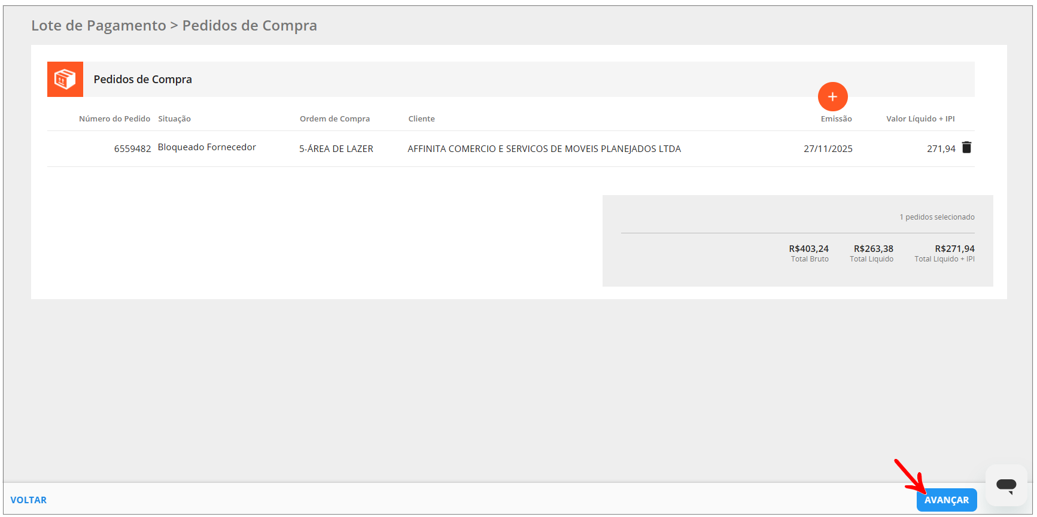This screenshot has height=517, width=1037.
Task: Click the Situação column header
Action: point(175,119)
